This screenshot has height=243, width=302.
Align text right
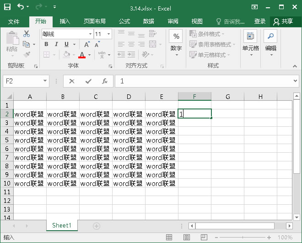(141, 44)
